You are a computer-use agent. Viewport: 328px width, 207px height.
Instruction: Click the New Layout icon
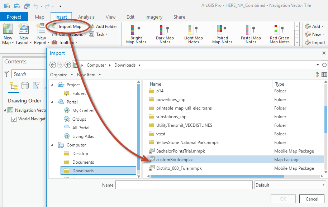(x=24, y=29)
